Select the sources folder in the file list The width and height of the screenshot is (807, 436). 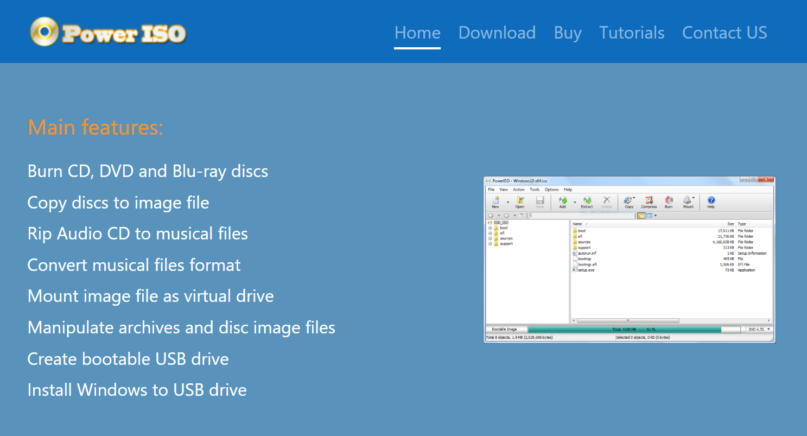tap(581, 242)
